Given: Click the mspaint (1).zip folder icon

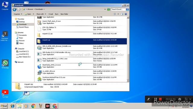Looking at the screenshot, I should tap(39, 35).
